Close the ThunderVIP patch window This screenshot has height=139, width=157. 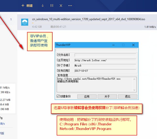click(133, 45)
